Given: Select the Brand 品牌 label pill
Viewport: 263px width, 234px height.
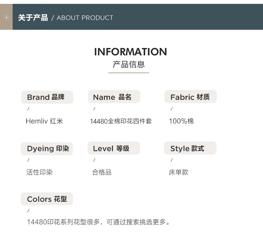Looking at the screenshot, I should 47,97.
